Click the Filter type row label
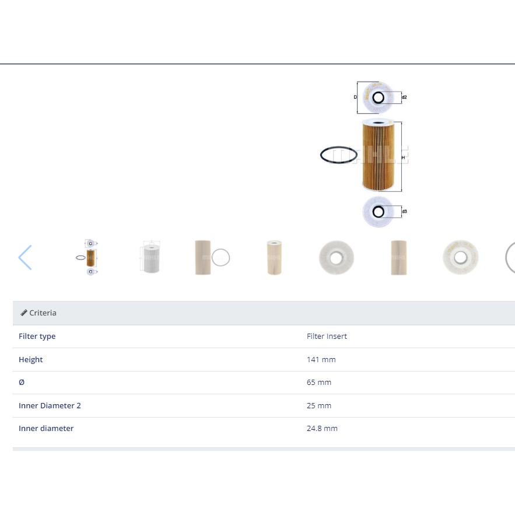Viewport: 515px width, 515px height. point(37,337)
